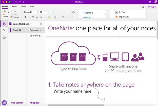Image resolution: width=158 pixels, height=106 pixels.
Task: Expand the Van's Notebook dropdown
Action: point(31,24)
